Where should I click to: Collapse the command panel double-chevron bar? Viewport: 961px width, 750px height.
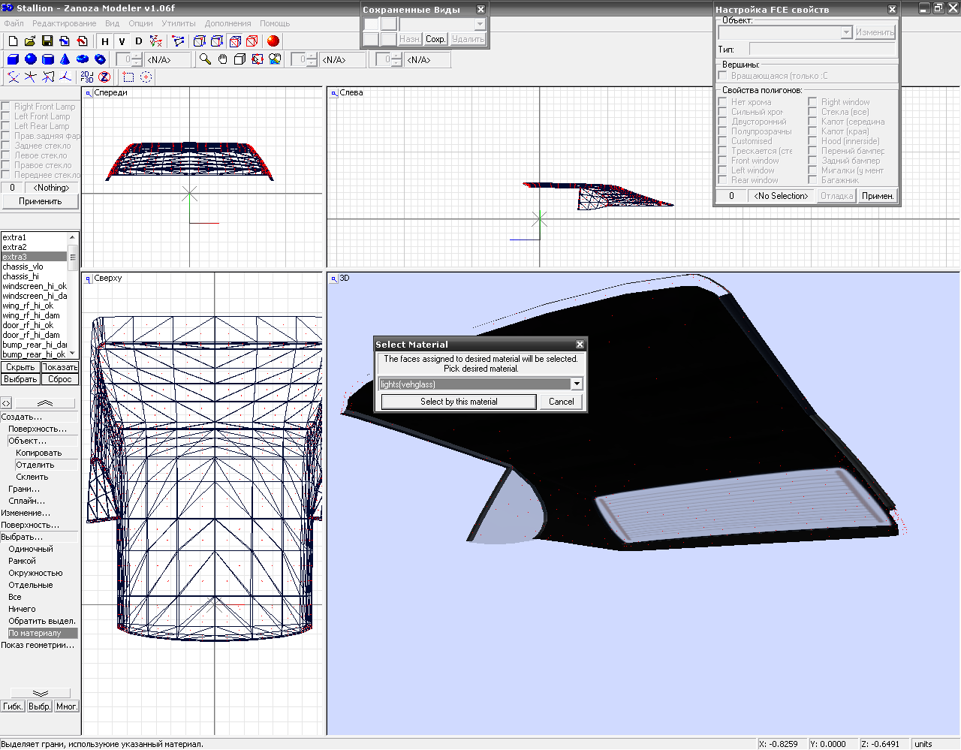point(45,403)
